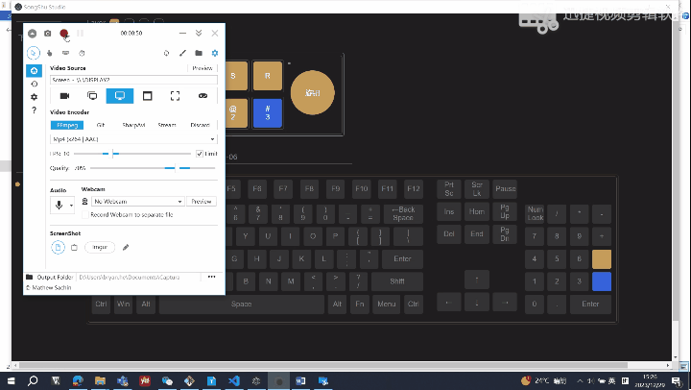
Task: Toggle keystrokes overlay keyboard icon
Action: pyautogui.click(x=65, y=53)
